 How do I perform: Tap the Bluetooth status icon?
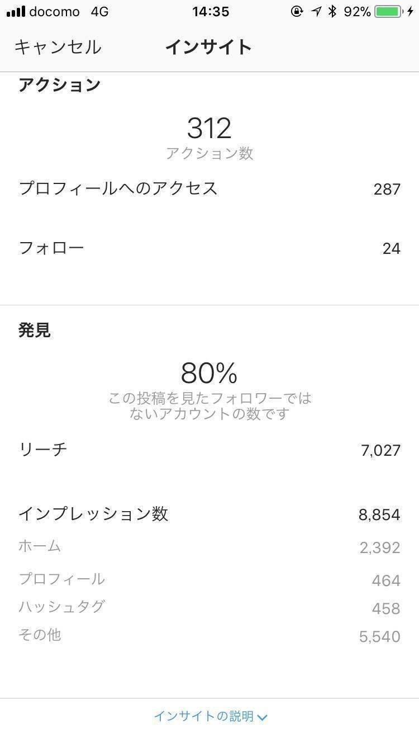point(332,12)
